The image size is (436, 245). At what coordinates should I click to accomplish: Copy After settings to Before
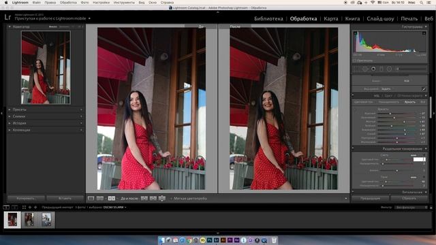153,198
